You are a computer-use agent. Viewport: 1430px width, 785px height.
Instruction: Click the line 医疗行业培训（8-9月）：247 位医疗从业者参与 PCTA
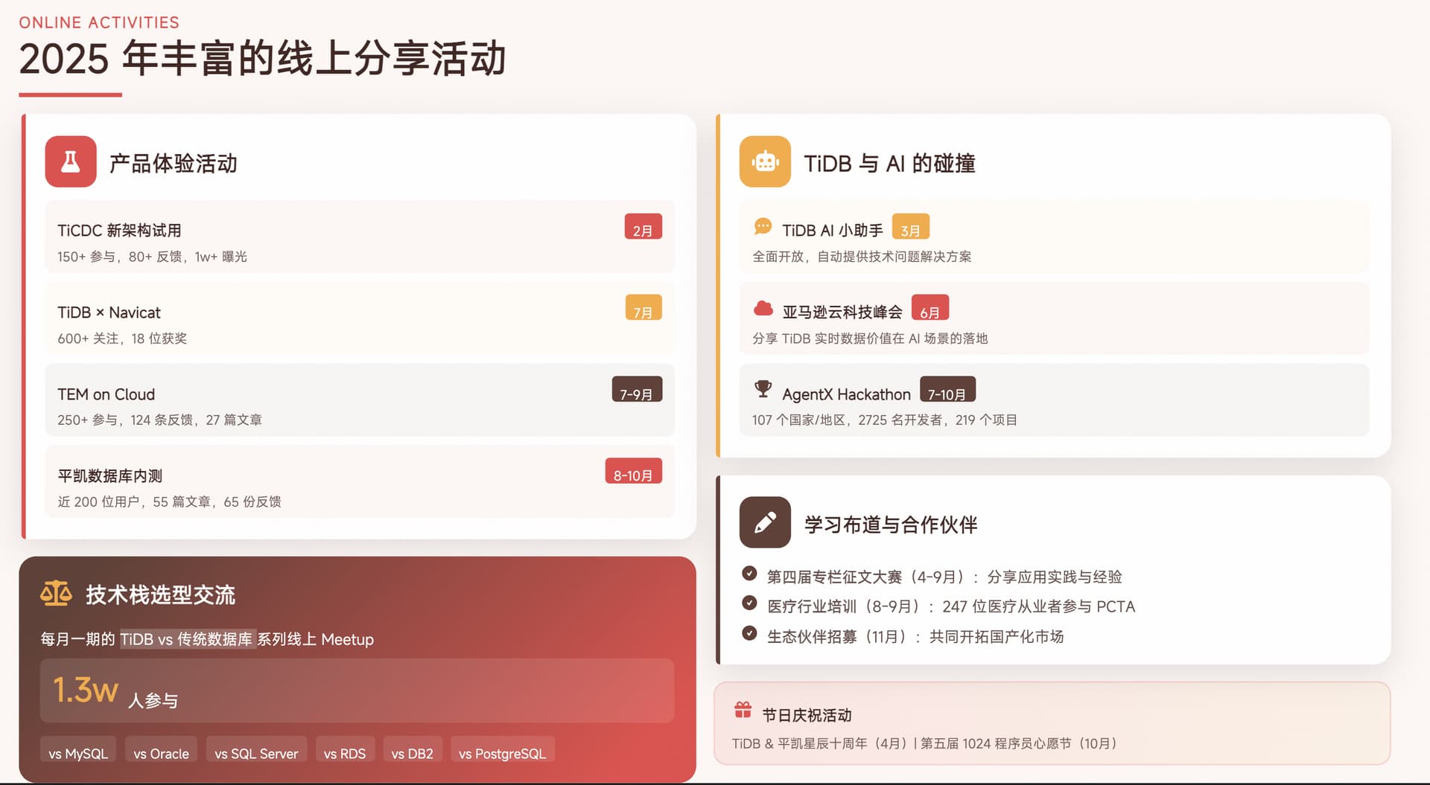pos(951,606)
